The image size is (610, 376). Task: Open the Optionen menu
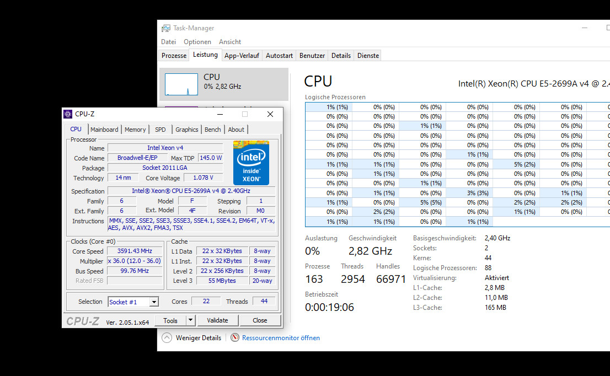(x=197, y=41)
